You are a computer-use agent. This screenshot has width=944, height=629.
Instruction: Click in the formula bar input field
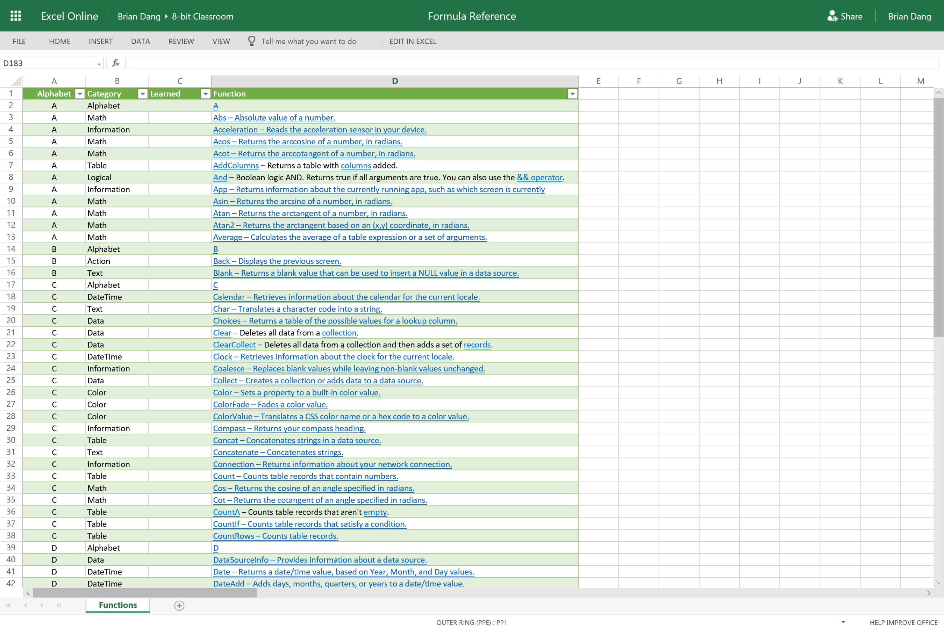coord(522,63)
